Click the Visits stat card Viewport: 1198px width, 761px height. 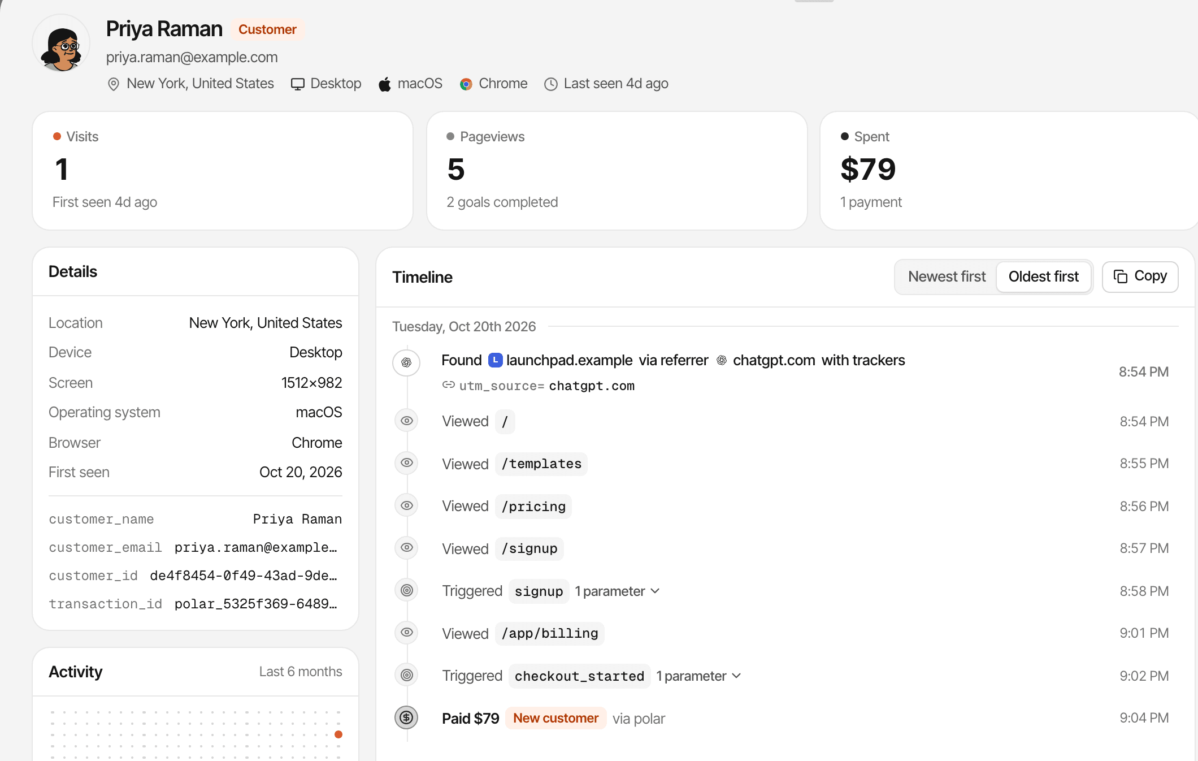pyautogui.click(x=223, y=171)
